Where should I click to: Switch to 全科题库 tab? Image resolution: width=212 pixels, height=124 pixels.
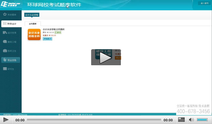[x=32, y=24]
